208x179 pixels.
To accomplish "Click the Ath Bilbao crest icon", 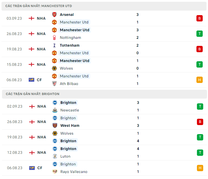I will tap(54, 84).
